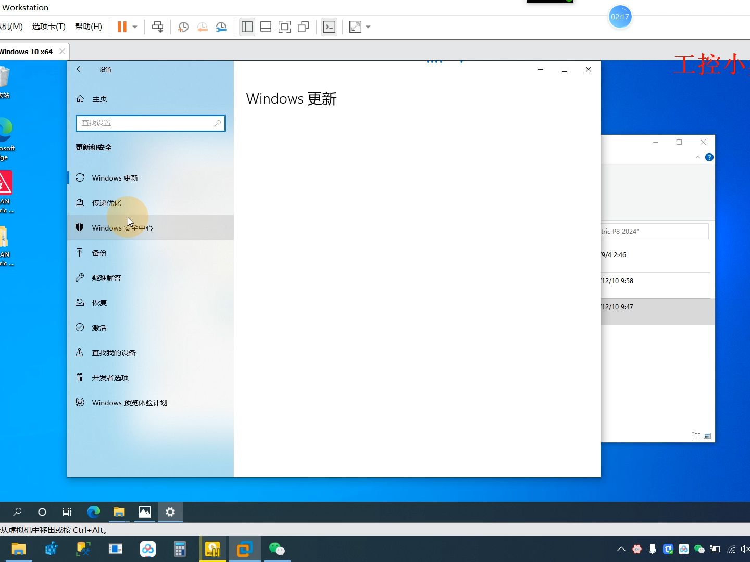Select the Windows 10 x64 tab
Viewport: 750px width, 562px height.
click(x=26, y=52)
